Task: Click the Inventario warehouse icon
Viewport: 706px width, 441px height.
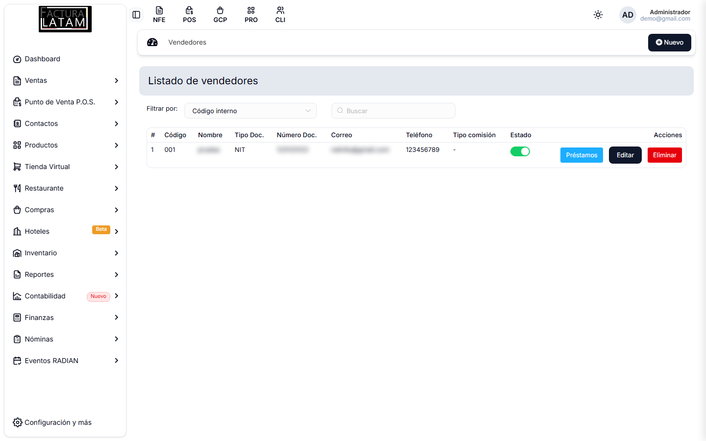Action: click(x=17, y=253)
